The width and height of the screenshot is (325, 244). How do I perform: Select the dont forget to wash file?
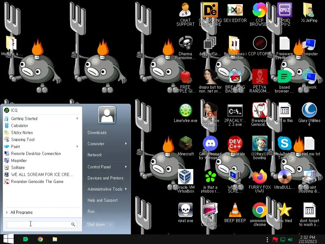click(x=309, y=214)
